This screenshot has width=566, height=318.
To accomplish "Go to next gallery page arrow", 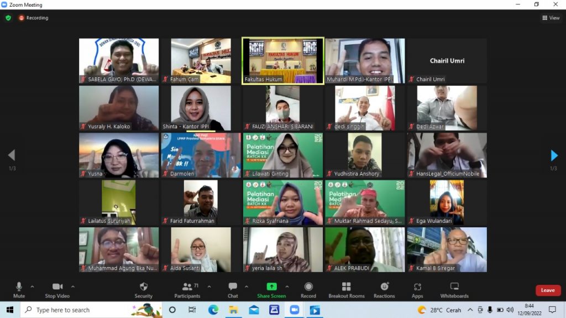I will tap(554, 155).
